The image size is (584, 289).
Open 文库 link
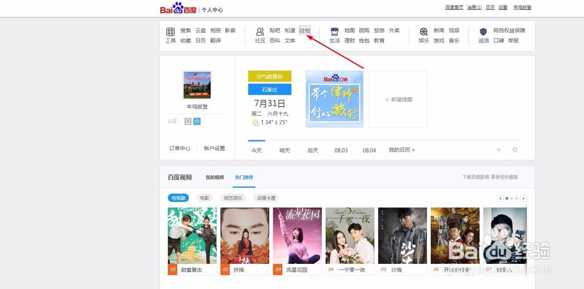(290, 41)
